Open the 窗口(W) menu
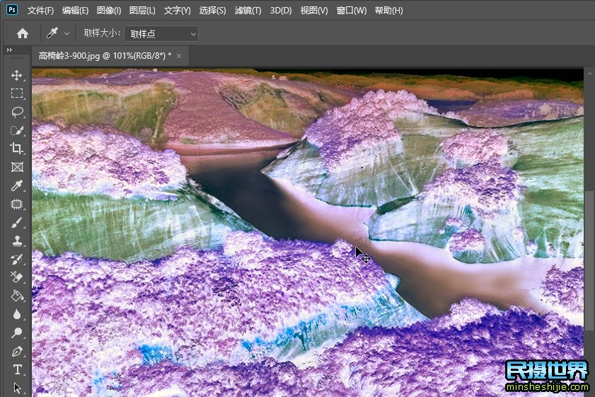Screen dimensions: 595x397 pyautogui.click(x=352, y=11)
